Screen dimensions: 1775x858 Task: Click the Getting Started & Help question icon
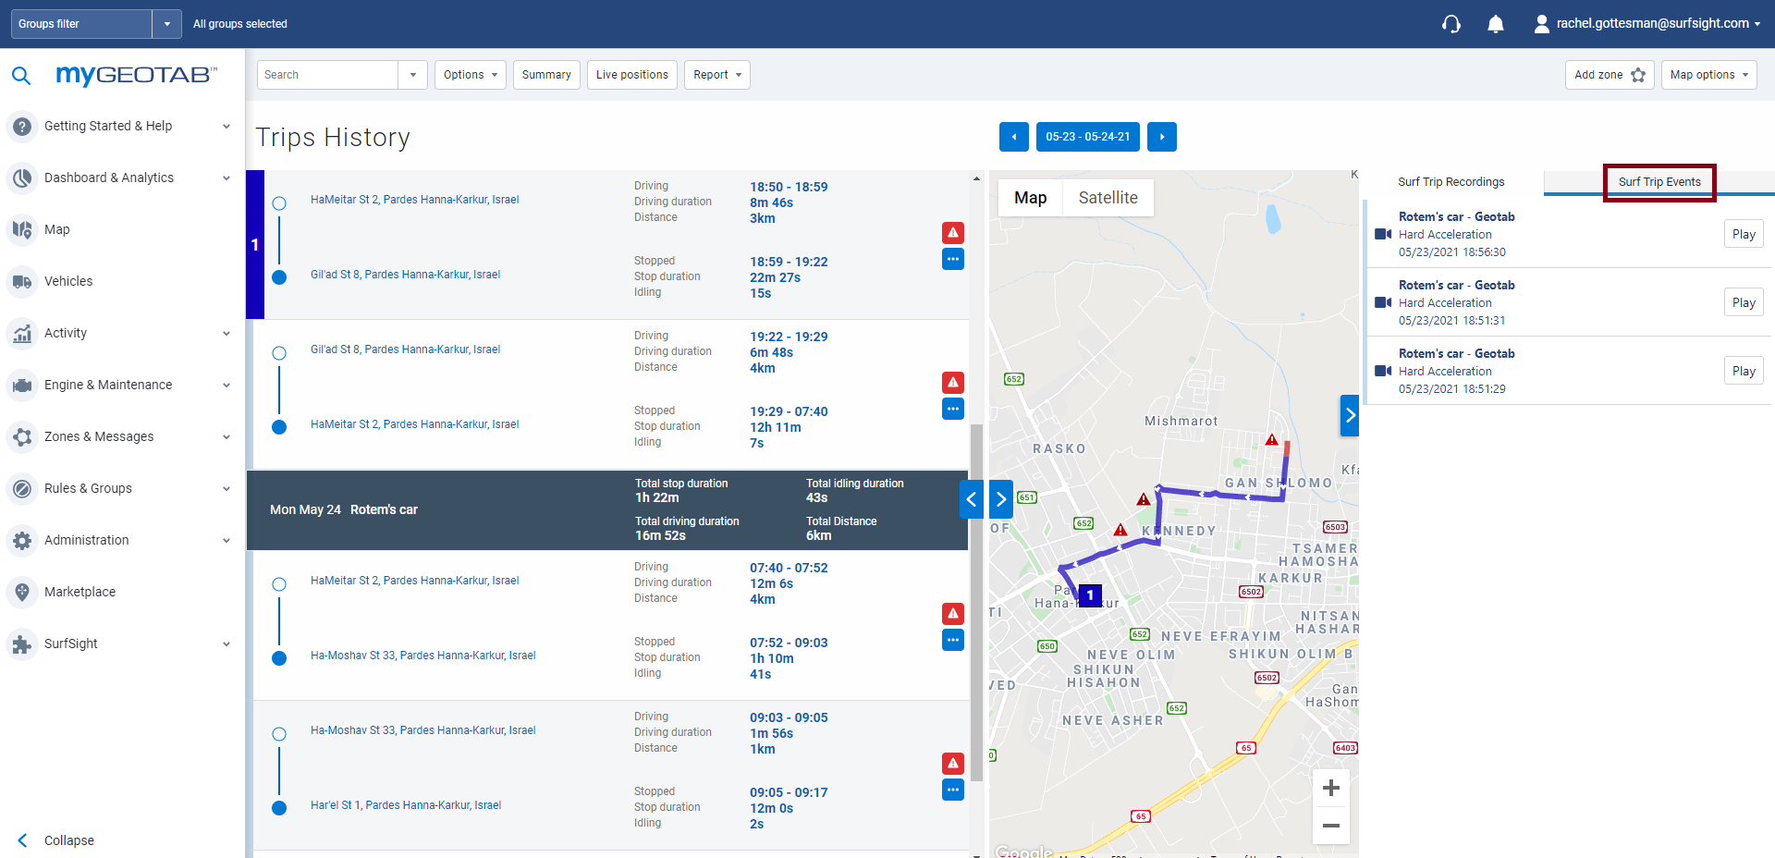tap(22, 126)
